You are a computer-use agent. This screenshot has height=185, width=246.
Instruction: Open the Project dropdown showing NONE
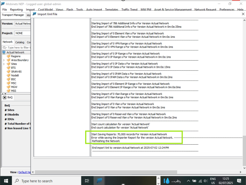coord(22,33)
